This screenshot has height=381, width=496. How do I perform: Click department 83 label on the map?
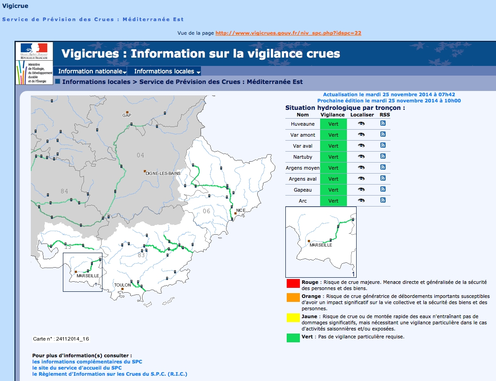tap(141, 255)
